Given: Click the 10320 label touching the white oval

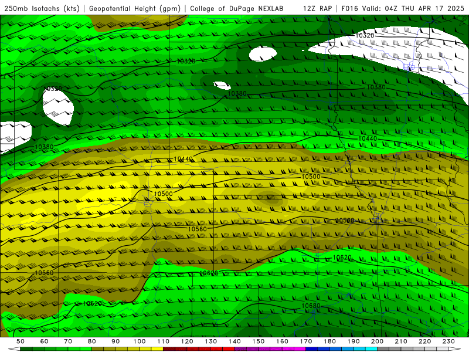Looking at the screenshot, I should (52, 89).
